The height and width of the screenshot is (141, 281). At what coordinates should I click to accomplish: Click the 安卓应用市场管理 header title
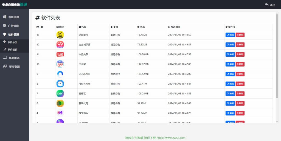point(15,5)
